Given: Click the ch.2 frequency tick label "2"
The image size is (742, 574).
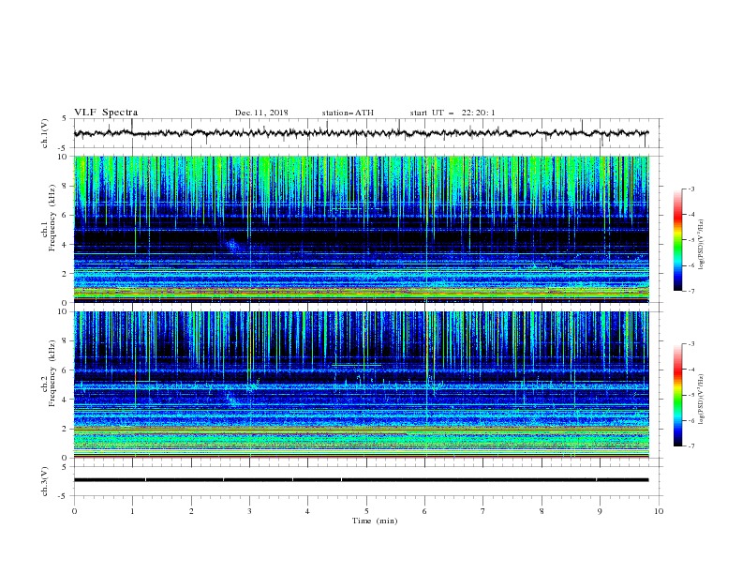Looking at the screenshot, I should [x=65, y=429].
